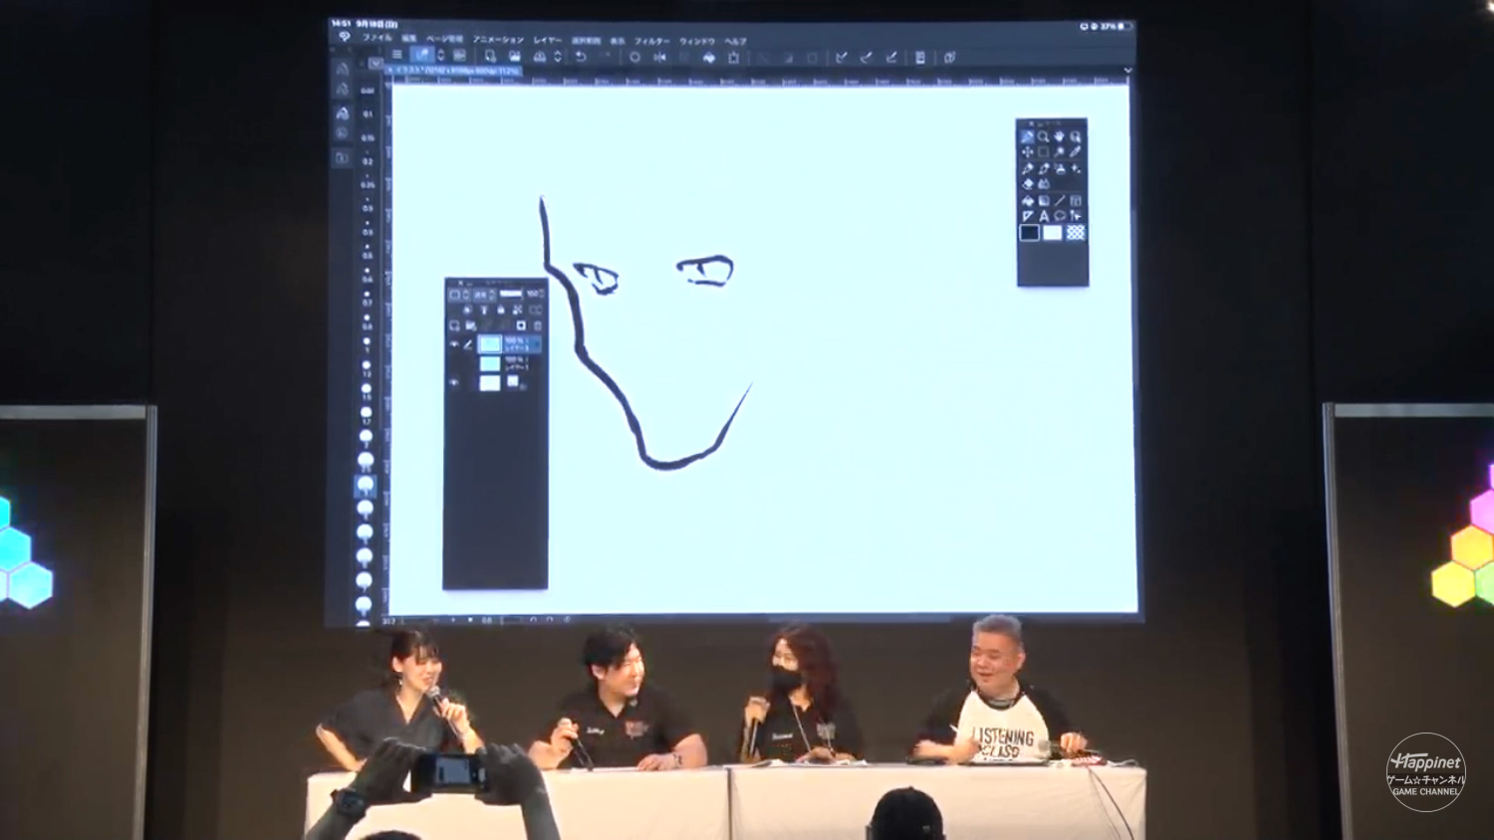Viewport: 1494px width, 840px height.
Task: Select the Hand move tool
Action: tap(1059, 136)
